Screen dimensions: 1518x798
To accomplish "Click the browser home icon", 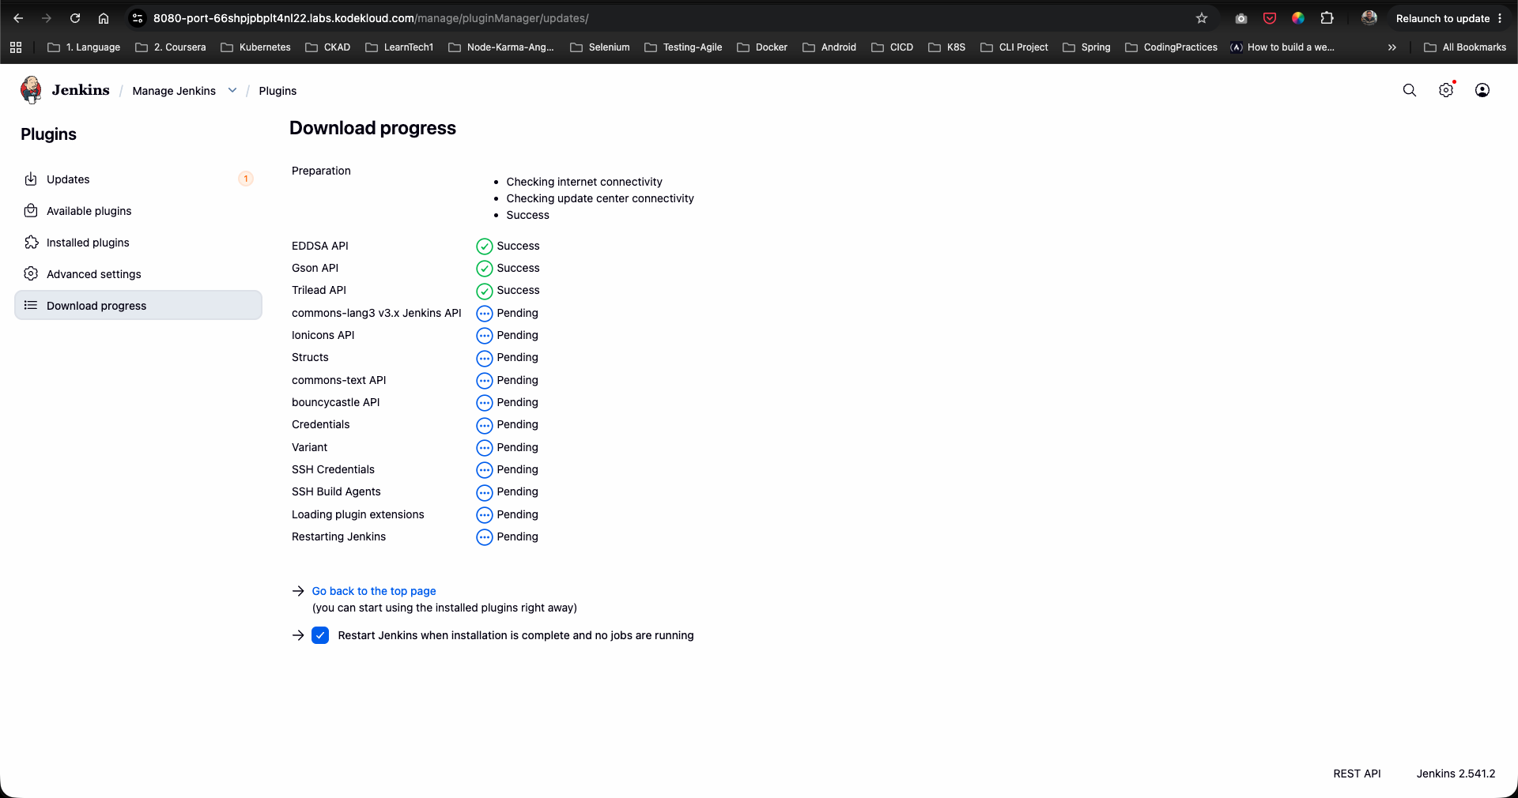I will click(x=104, y=18).
